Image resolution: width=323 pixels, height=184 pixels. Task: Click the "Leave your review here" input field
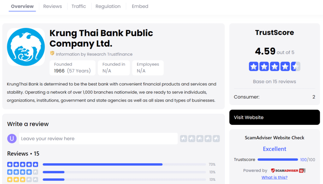(x=95, y=138)
